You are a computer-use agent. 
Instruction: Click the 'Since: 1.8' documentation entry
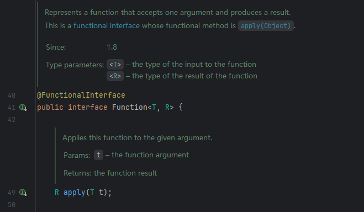tap(82, 47)
